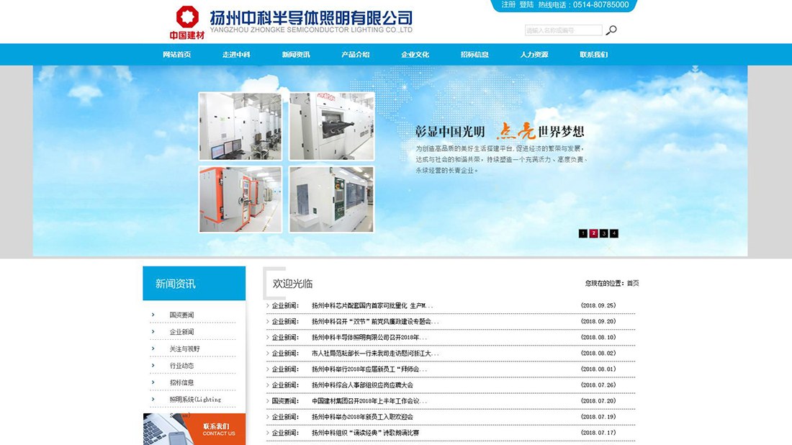Expand the 照明系统(Lighting sidebar category

tap(197, 399)
